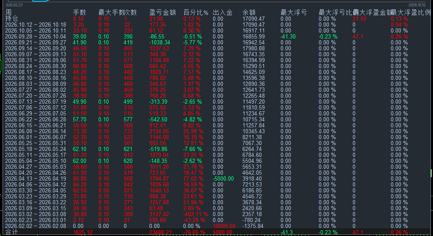Click the -41.30 max floating loss cell
This screenshot has width=433, height=236.
click(288, 37)
